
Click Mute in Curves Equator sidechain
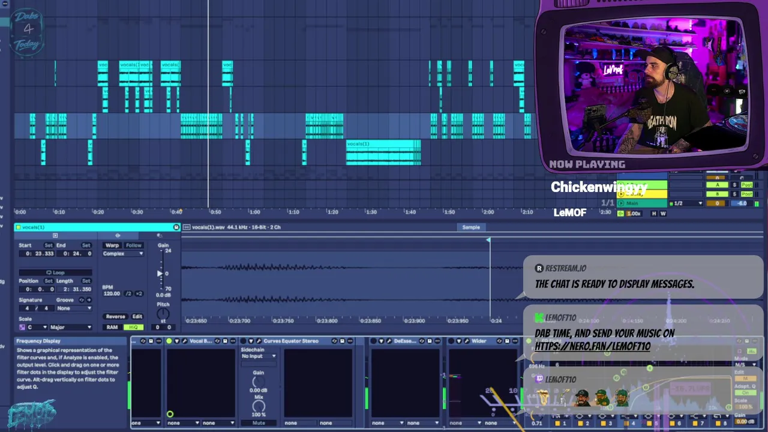[259, 423]
